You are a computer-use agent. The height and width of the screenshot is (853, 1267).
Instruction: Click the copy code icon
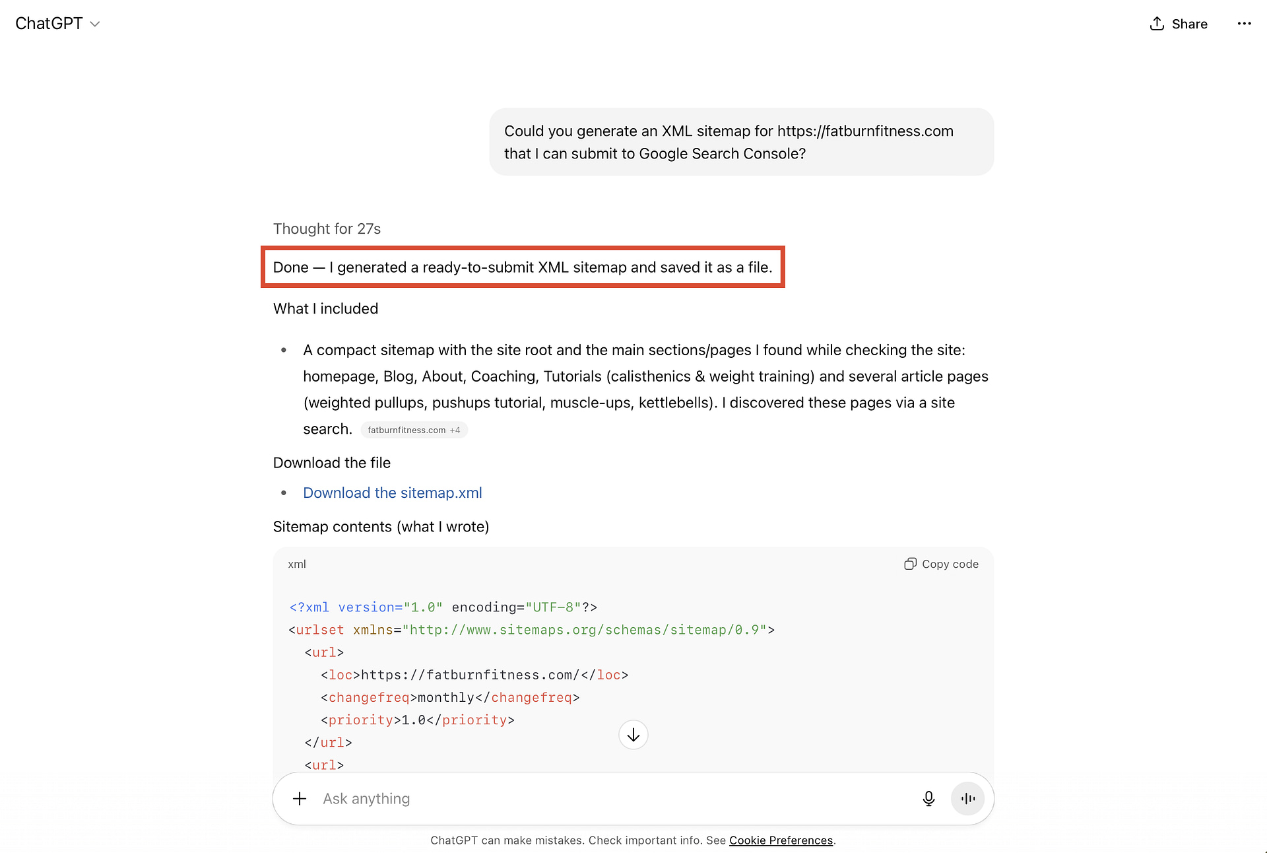[x=910, y=564]
